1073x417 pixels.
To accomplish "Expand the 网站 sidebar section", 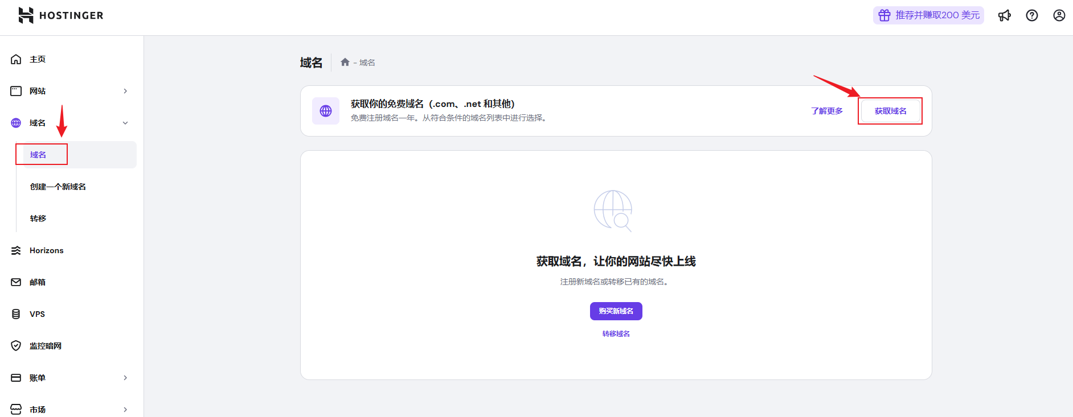I will pyautogui.click(x=125, y=91).
